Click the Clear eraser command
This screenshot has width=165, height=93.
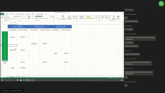[108, 19]
